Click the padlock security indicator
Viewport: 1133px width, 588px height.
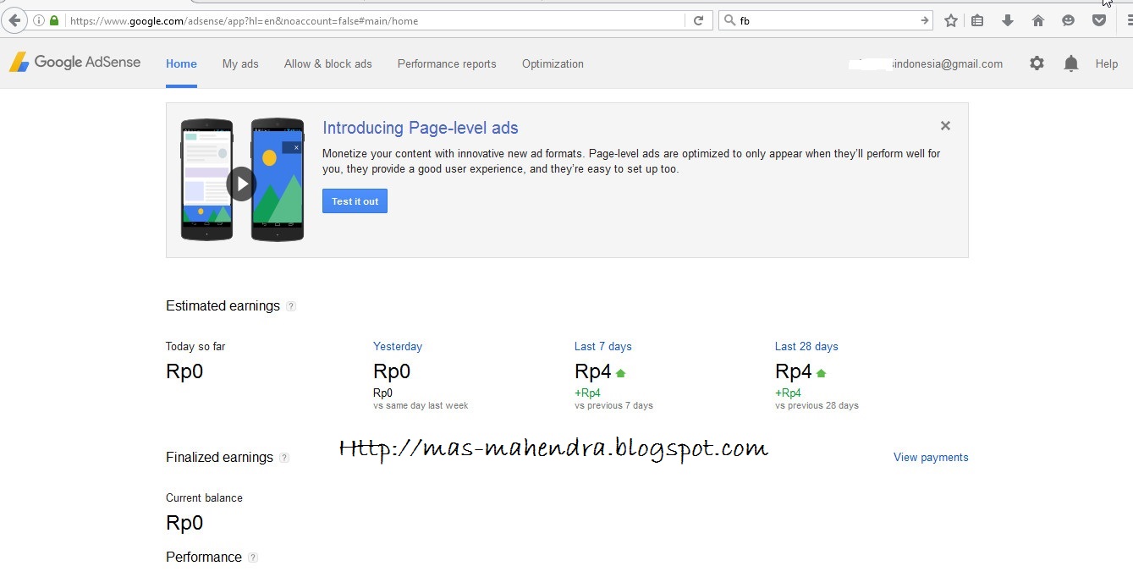52,20
